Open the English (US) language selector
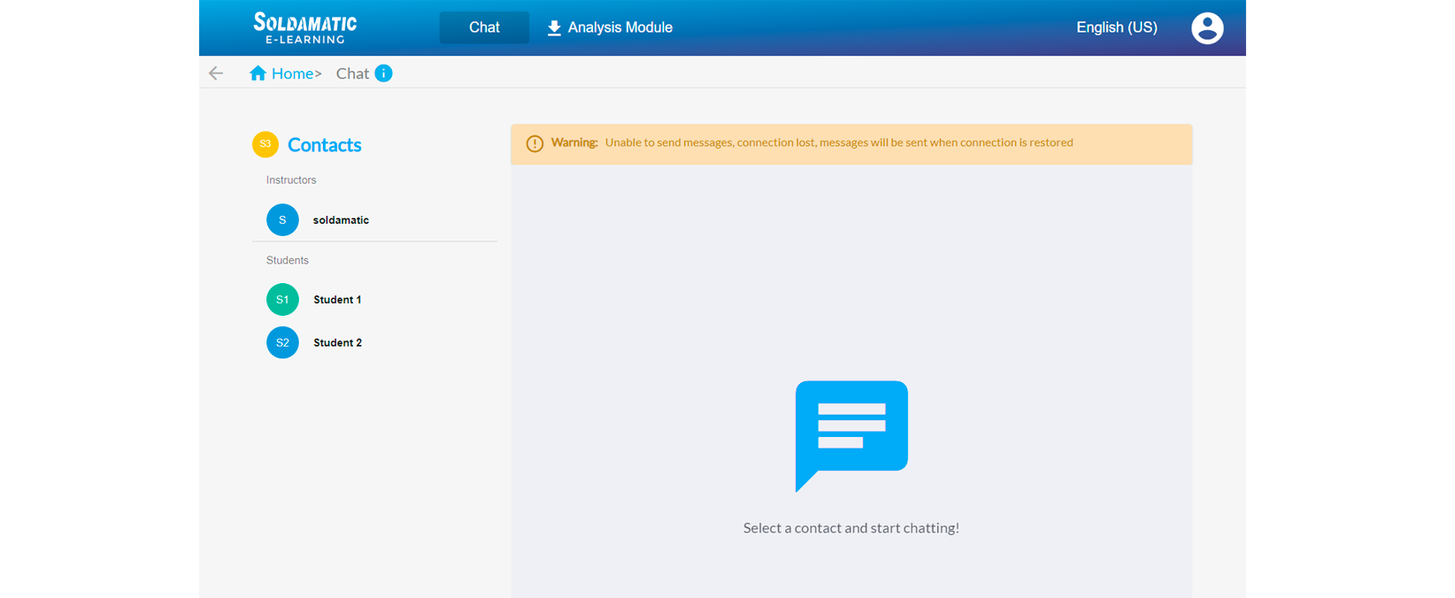1455x598 pixels. (1116, 27)
